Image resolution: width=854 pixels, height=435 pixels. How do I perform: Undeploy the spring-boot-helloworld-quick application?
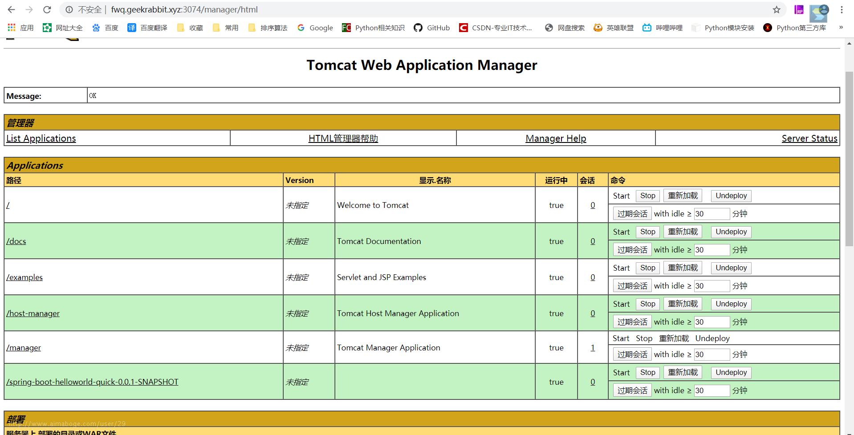coord(731,373)
